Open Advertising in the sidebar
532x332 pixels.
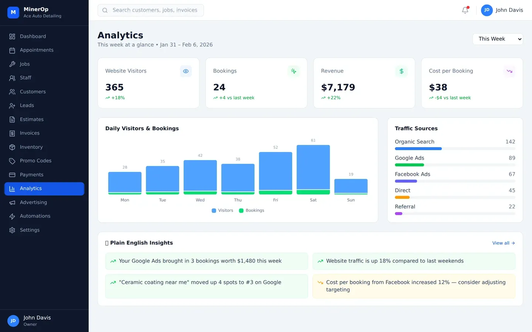pyautogui.click(x=33, y=203)
